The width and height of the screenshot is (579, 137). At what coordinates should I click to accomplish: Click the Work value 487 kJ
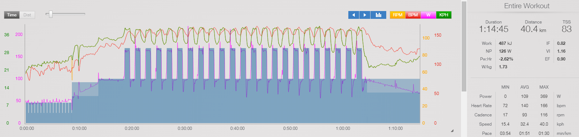(505, 43)
